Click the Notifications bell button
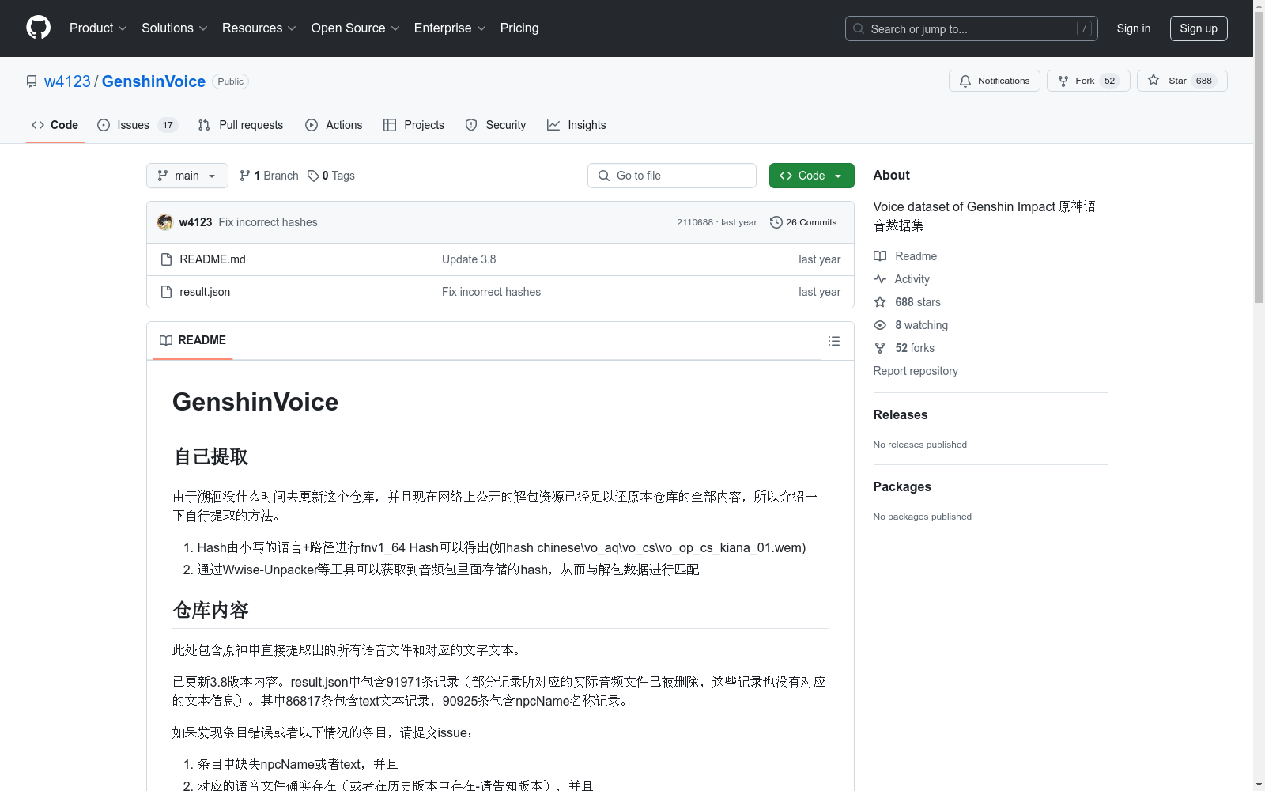Viewport: 1265px width, 791px height. click(994, 81)
